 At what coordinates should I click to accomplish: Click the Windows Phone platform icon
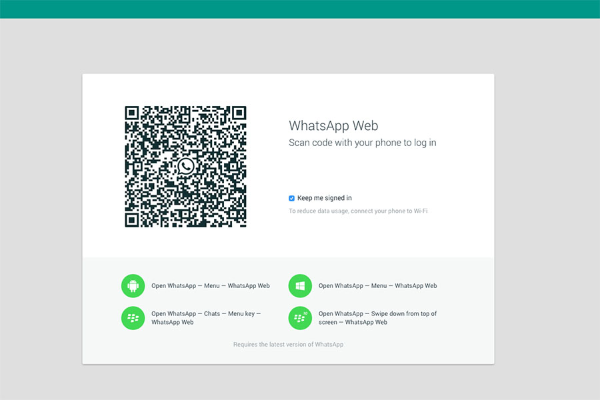[300, 285]
